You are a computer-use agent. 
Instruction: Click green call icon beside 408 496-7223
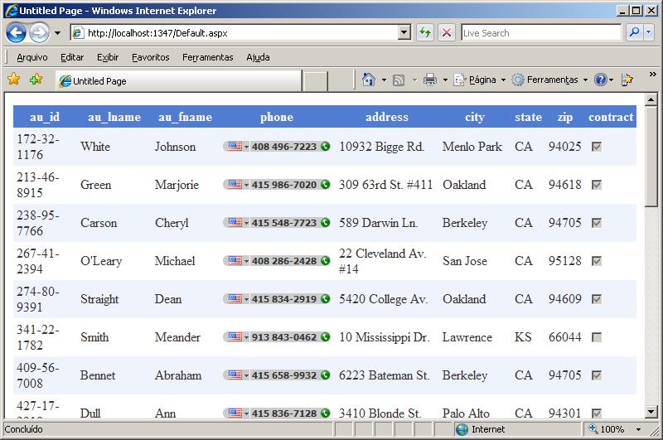coord(325,147)
